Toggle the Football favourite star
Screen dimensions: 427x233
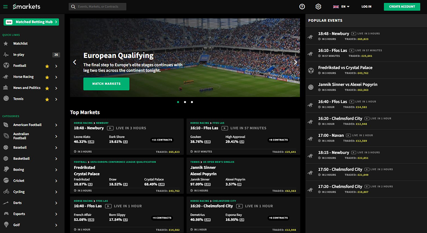(47, 66)
